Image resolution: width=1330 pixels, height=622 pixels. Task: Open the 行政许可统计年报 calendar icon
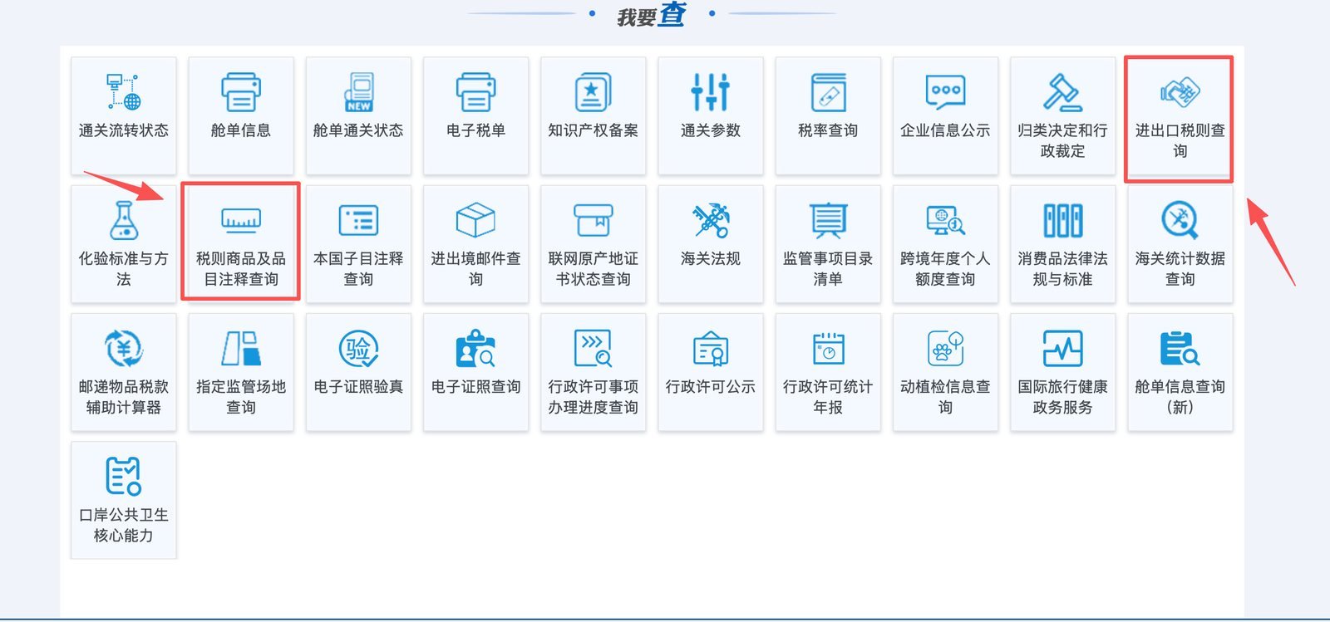click(828, 348)
